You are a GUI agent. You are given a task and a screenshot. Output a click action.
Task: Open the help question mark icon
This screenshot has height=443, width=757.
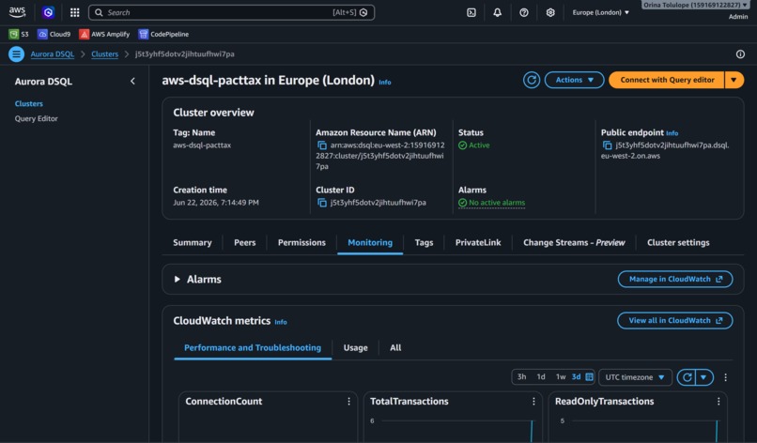point(524,12)
